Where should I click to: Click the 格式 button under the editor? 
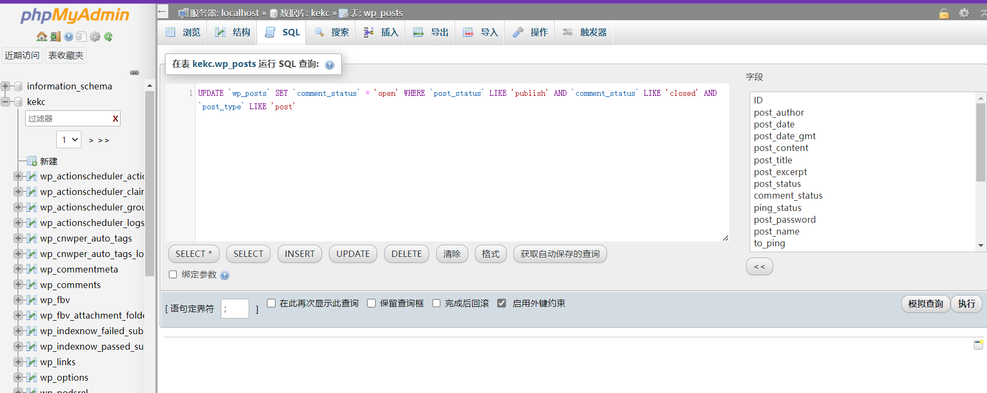[490, 254]
